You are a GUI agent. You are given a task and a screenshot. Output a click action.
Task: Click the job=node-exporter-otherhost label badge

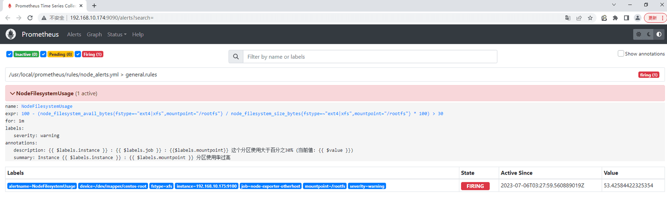pos(271,186)
